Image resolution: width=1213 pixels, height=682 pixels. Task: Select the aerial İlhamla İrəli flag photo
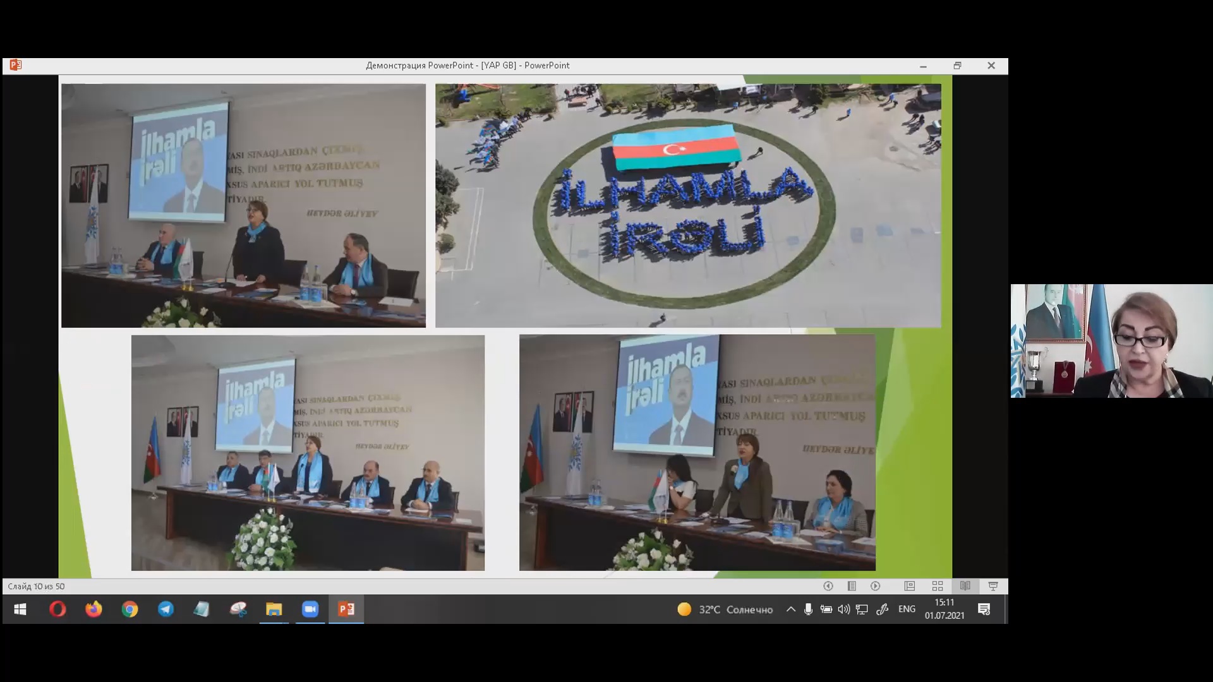click(688, 205)
